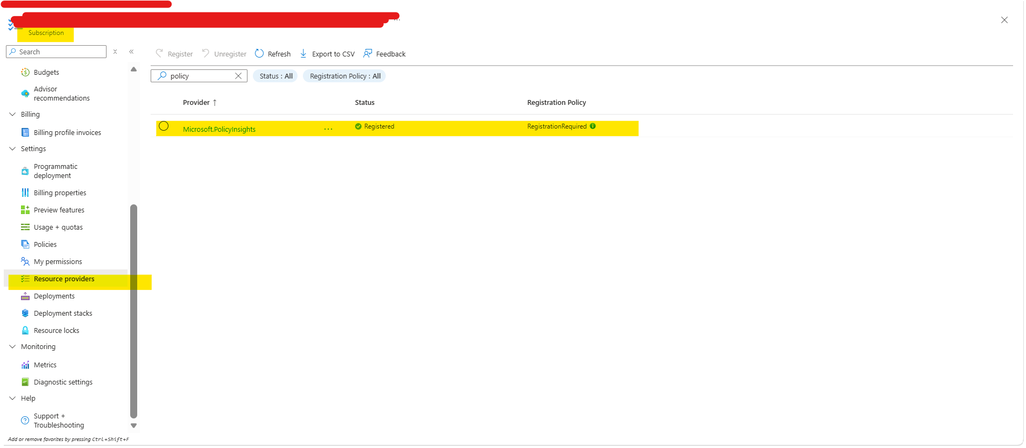Click the Feedback person icon
The image size is (1026, 448).
pos(367,53)
